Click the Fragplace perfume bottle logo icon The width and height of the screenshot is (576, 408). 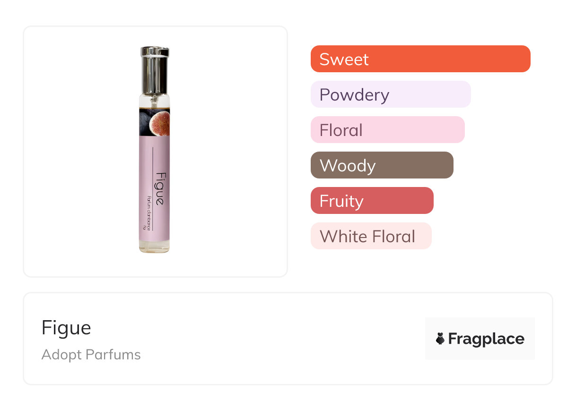440,339
